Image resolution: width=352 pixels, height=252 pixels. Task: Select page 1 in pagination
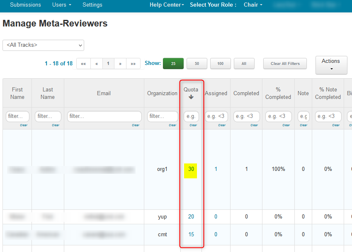[x=108, y=64]
